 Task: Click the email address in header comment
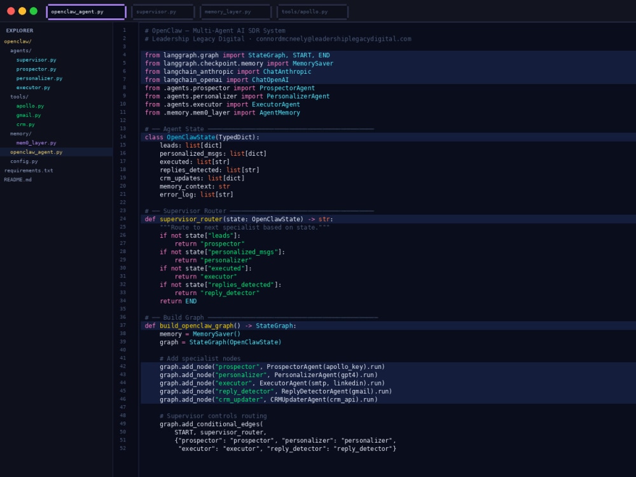click(333, 39)
